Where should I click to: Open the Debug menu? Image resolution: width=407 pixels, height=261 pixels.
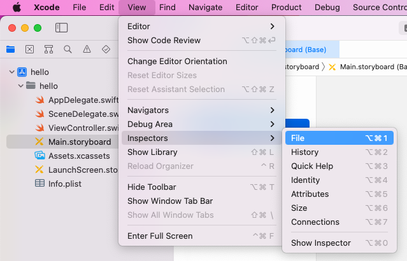[327, 7]
